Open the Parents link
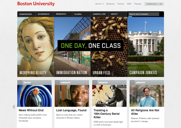This screenshot has height=128, width=181. tap(138, 4)
